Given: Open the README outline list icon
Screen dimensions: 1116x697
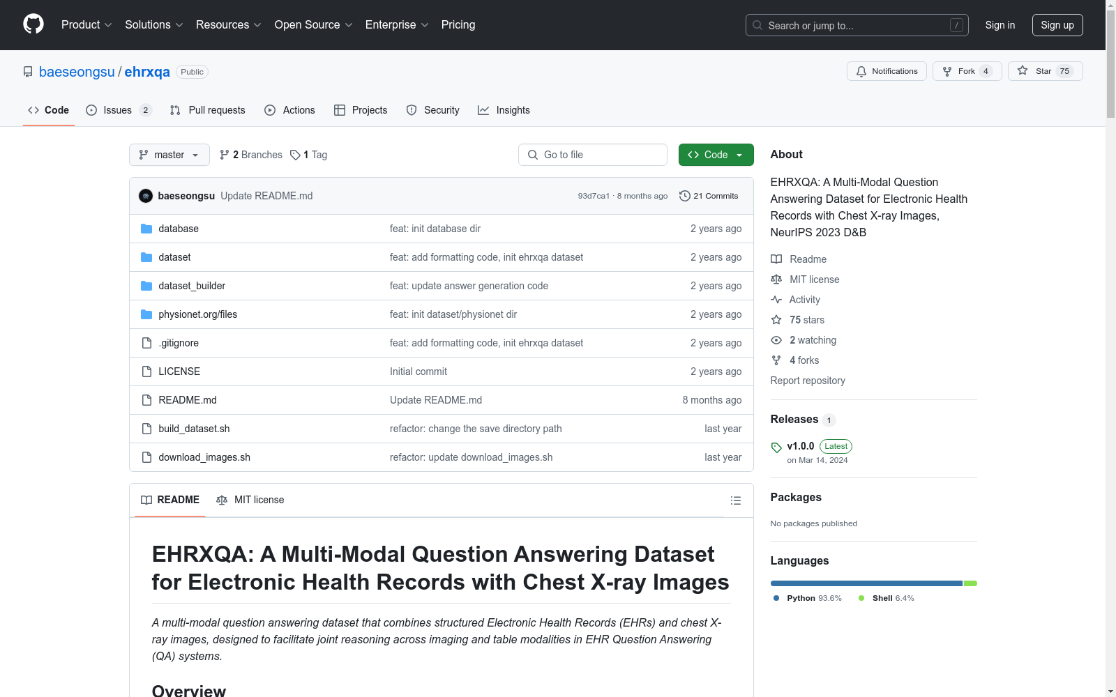Looking at the screenshot, I should point(735,500).
